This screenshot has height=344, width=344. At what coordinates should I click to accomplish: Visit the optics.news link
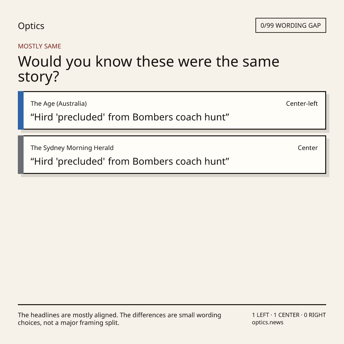(x=268, y=322)
